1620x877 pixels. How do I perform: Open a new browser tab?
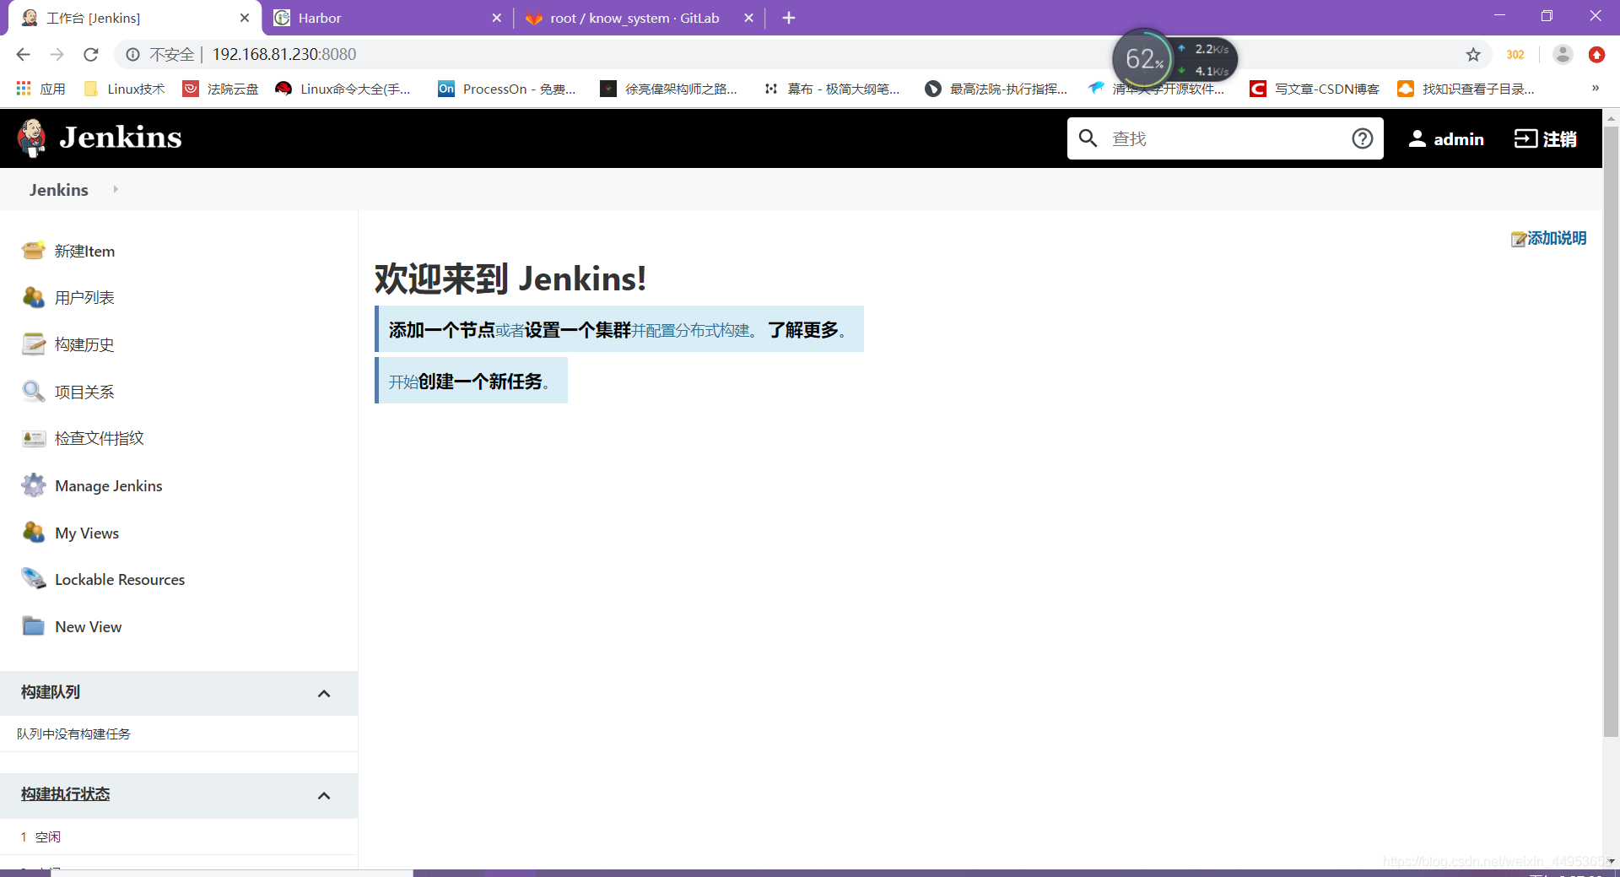pyautogui.click(x=789, y=18)
